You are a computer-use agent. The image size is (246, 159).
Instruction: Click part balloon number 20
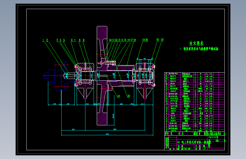tap(147, 40)
